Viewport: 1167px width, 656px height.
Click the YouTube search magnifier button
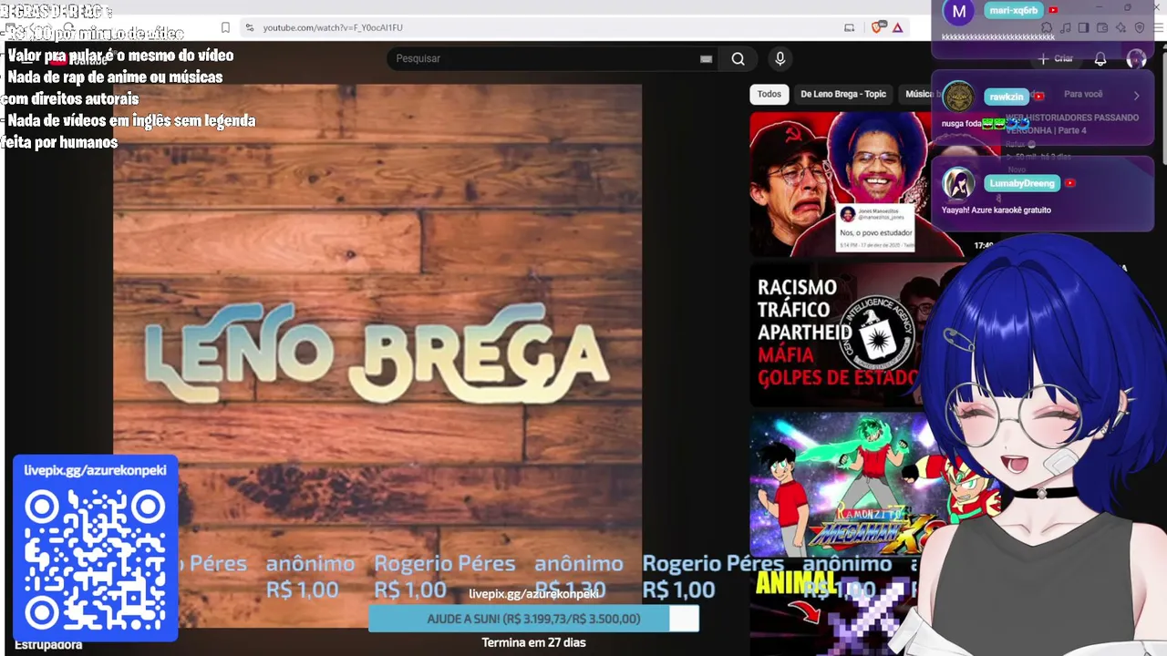click(x=738, y=58)
